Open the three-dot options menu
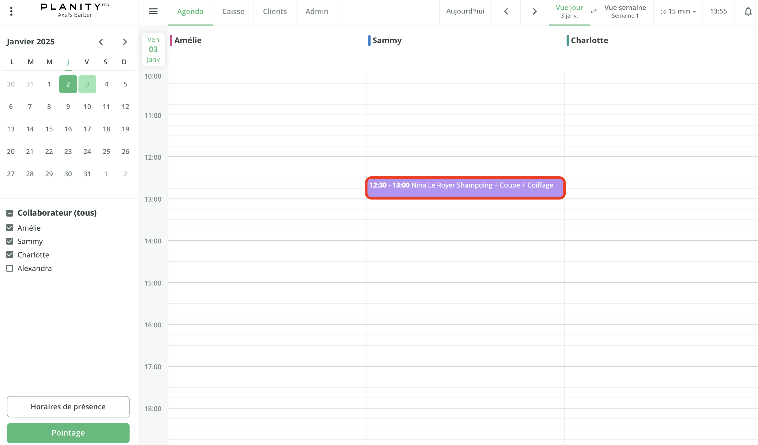This screenshot has width=758, height=445. click(11, 11)
